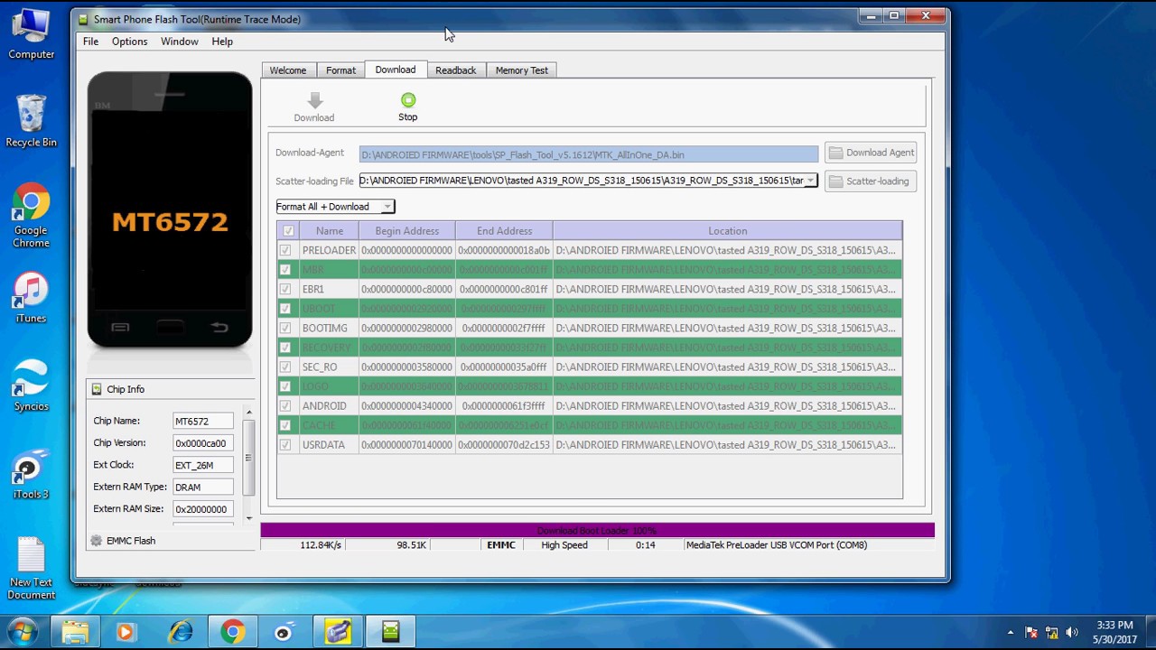The image size is (1156, 650).
Task: Open the Format All + Download dropdown
Action: tap(335, 207)
